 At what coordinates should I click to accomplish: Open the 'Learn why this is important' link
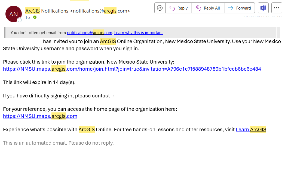click(138, 33)
